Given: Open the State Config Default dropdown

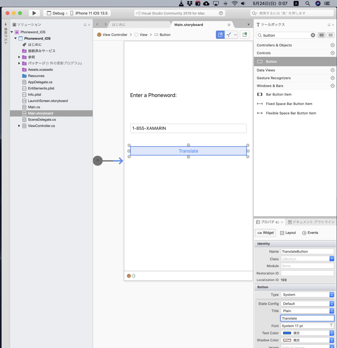Looking at the screenshot, I should (307, 304).
